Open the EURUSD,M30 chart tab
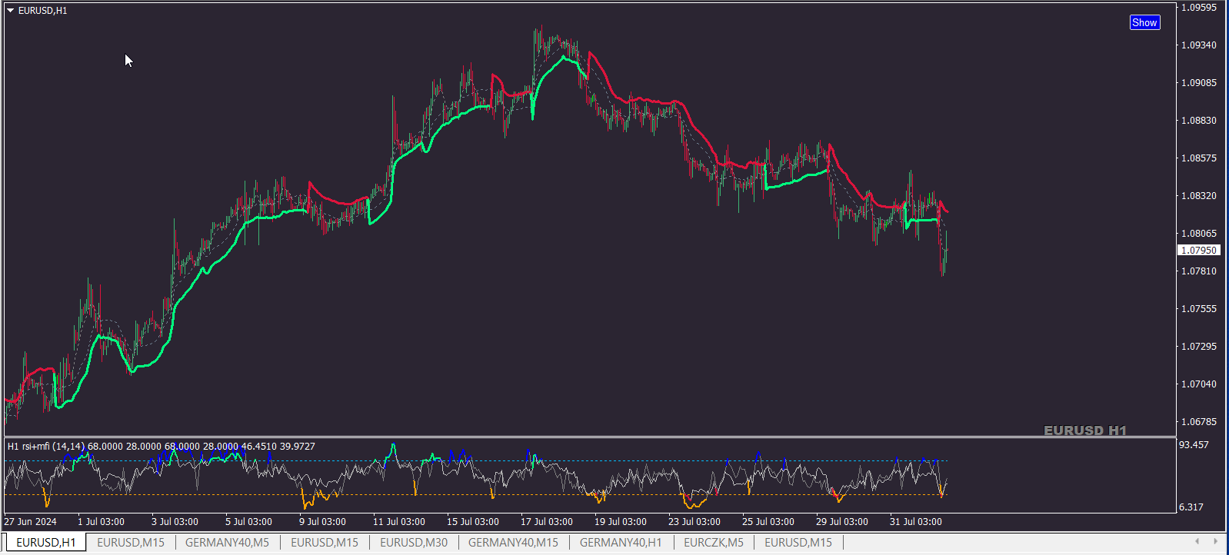This screenshot has width=1229, height=555. coord(414,542)
